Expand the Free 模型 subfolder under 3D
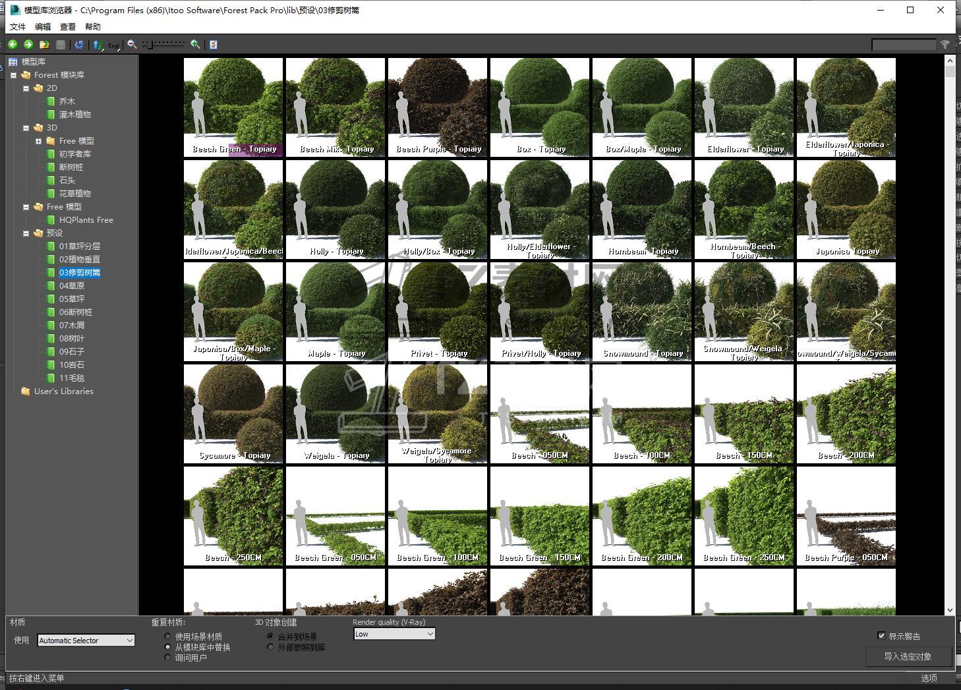961x690 pixels. [38, 141]
